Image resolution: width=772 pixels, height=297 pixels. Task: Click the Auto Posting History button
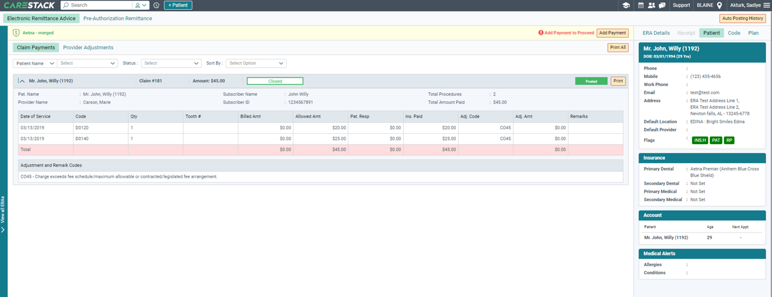[x=743, y=18]
